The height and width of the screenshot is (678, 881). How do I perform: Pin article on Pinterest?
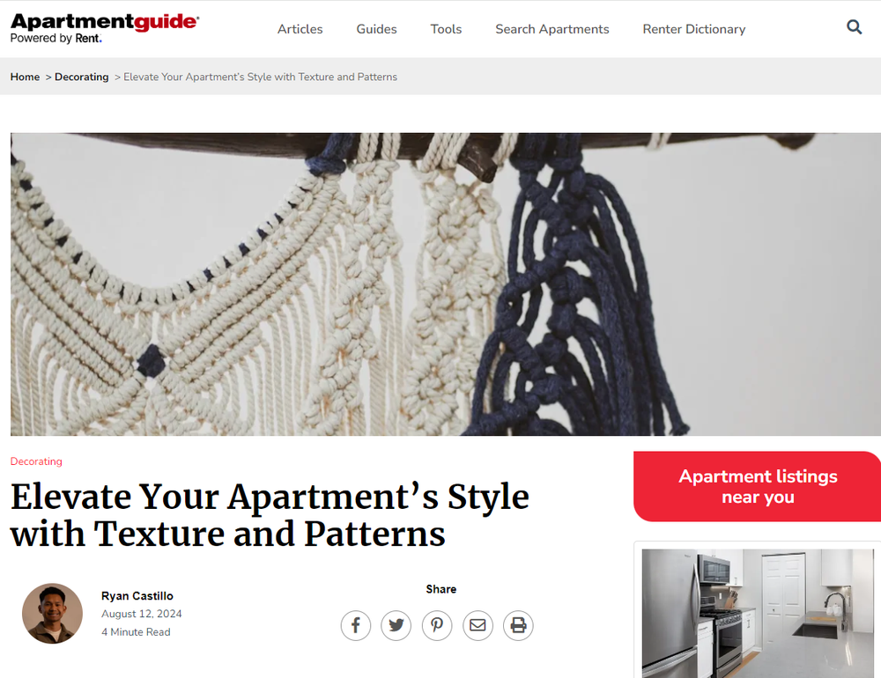pyautogui.click(x=437, y=625)
